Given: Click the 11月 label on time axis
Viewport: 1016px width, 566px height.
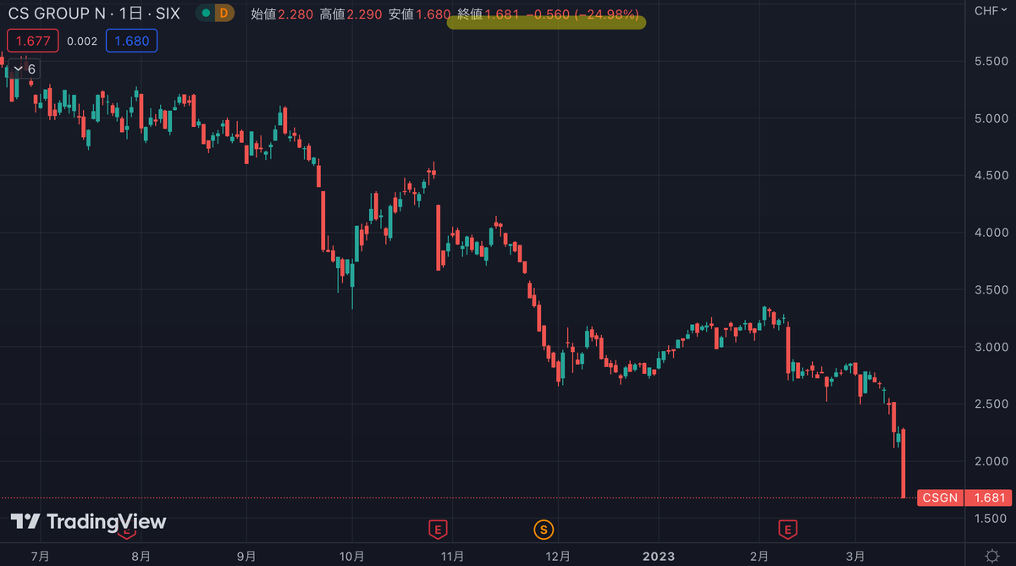Looking at the screenshot, I should [453, 556].
